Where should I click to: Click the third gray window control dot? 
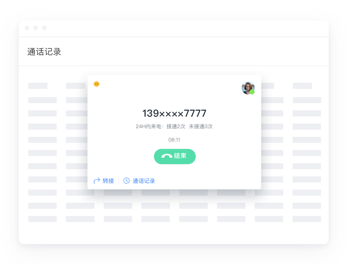44,28
